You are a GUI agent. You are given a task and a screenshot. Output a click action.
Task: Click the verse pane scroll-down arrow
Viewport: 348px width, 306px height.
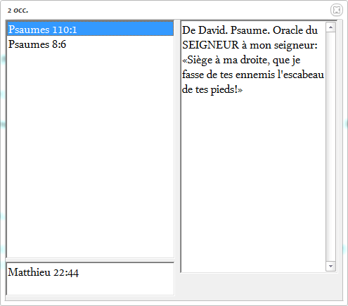330,266
